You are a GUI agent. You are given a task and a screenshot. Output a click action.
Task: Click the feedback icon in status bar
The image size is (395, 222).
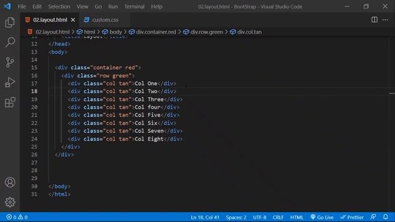[373, 217]
